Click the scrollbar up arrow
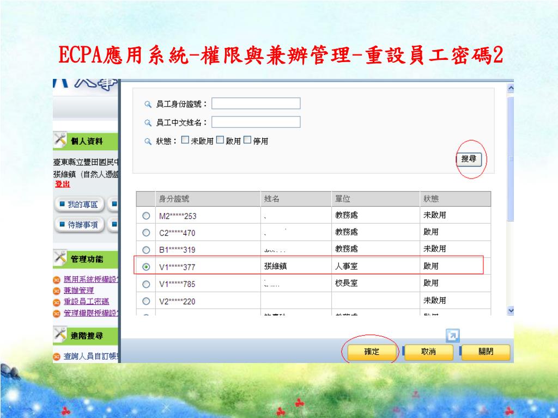 click(x=510, y=88)
